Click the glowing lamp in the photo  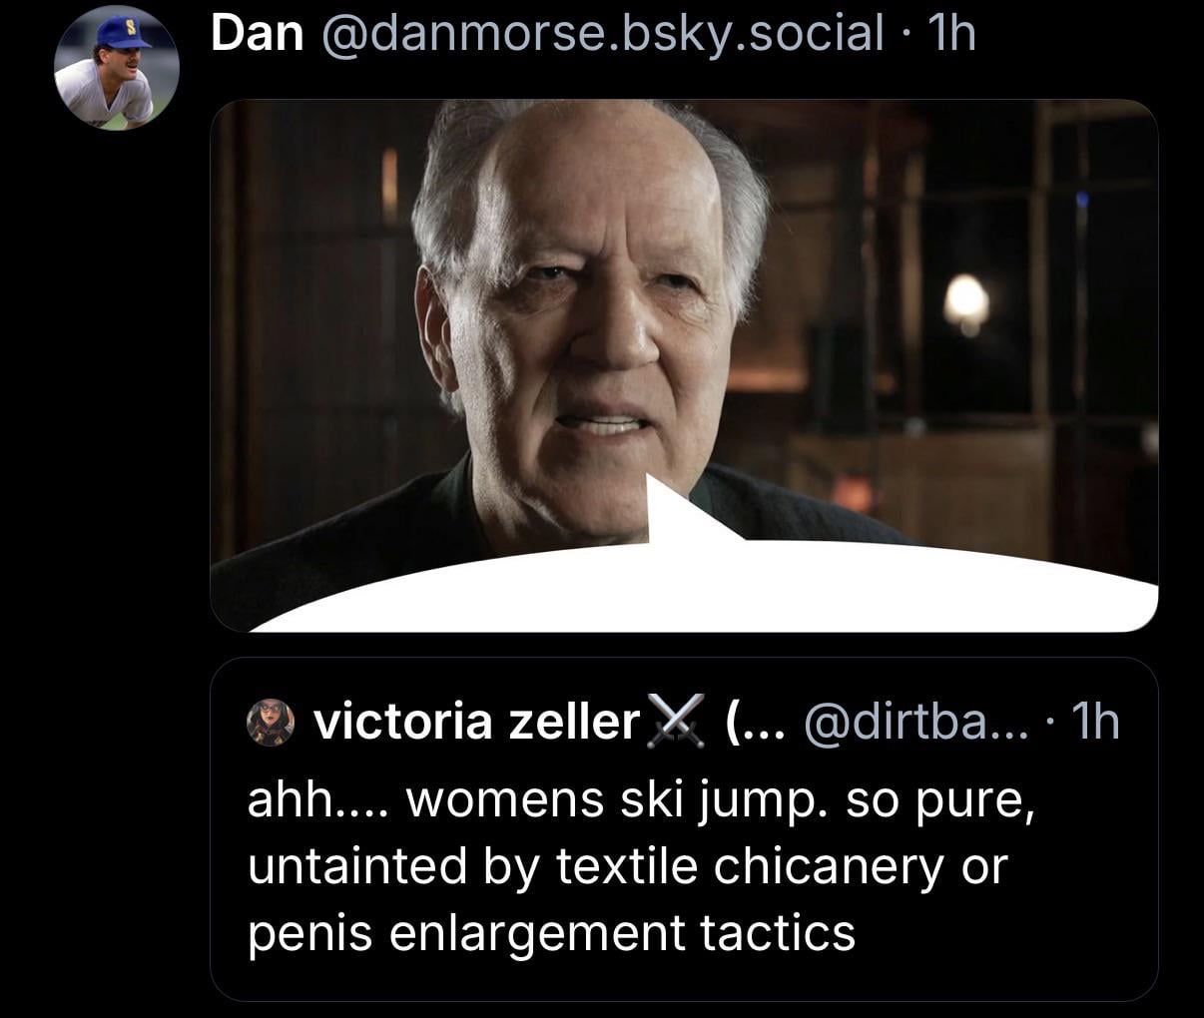[x=965, y=301]
